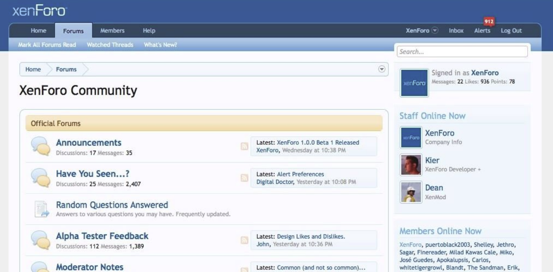The image size is (553, 272).
Task: Select the Forums tab
Action: click(x=73, y=31)
